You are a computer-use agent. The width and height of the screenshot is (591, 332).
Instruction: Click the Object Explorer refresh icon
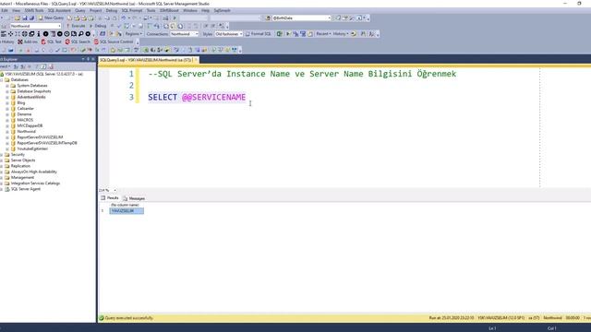click(x=43, y=66)
